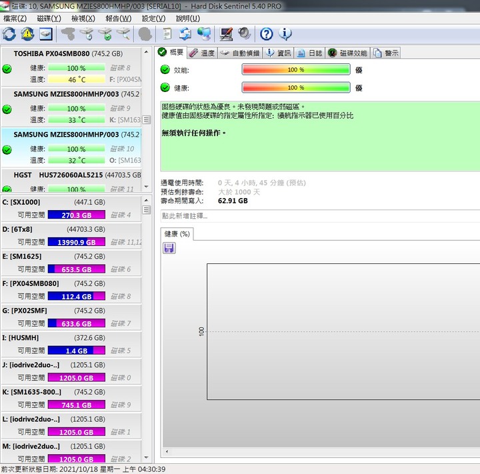Select the L: [iodrive2duo-..] partition

click(71, 425)
